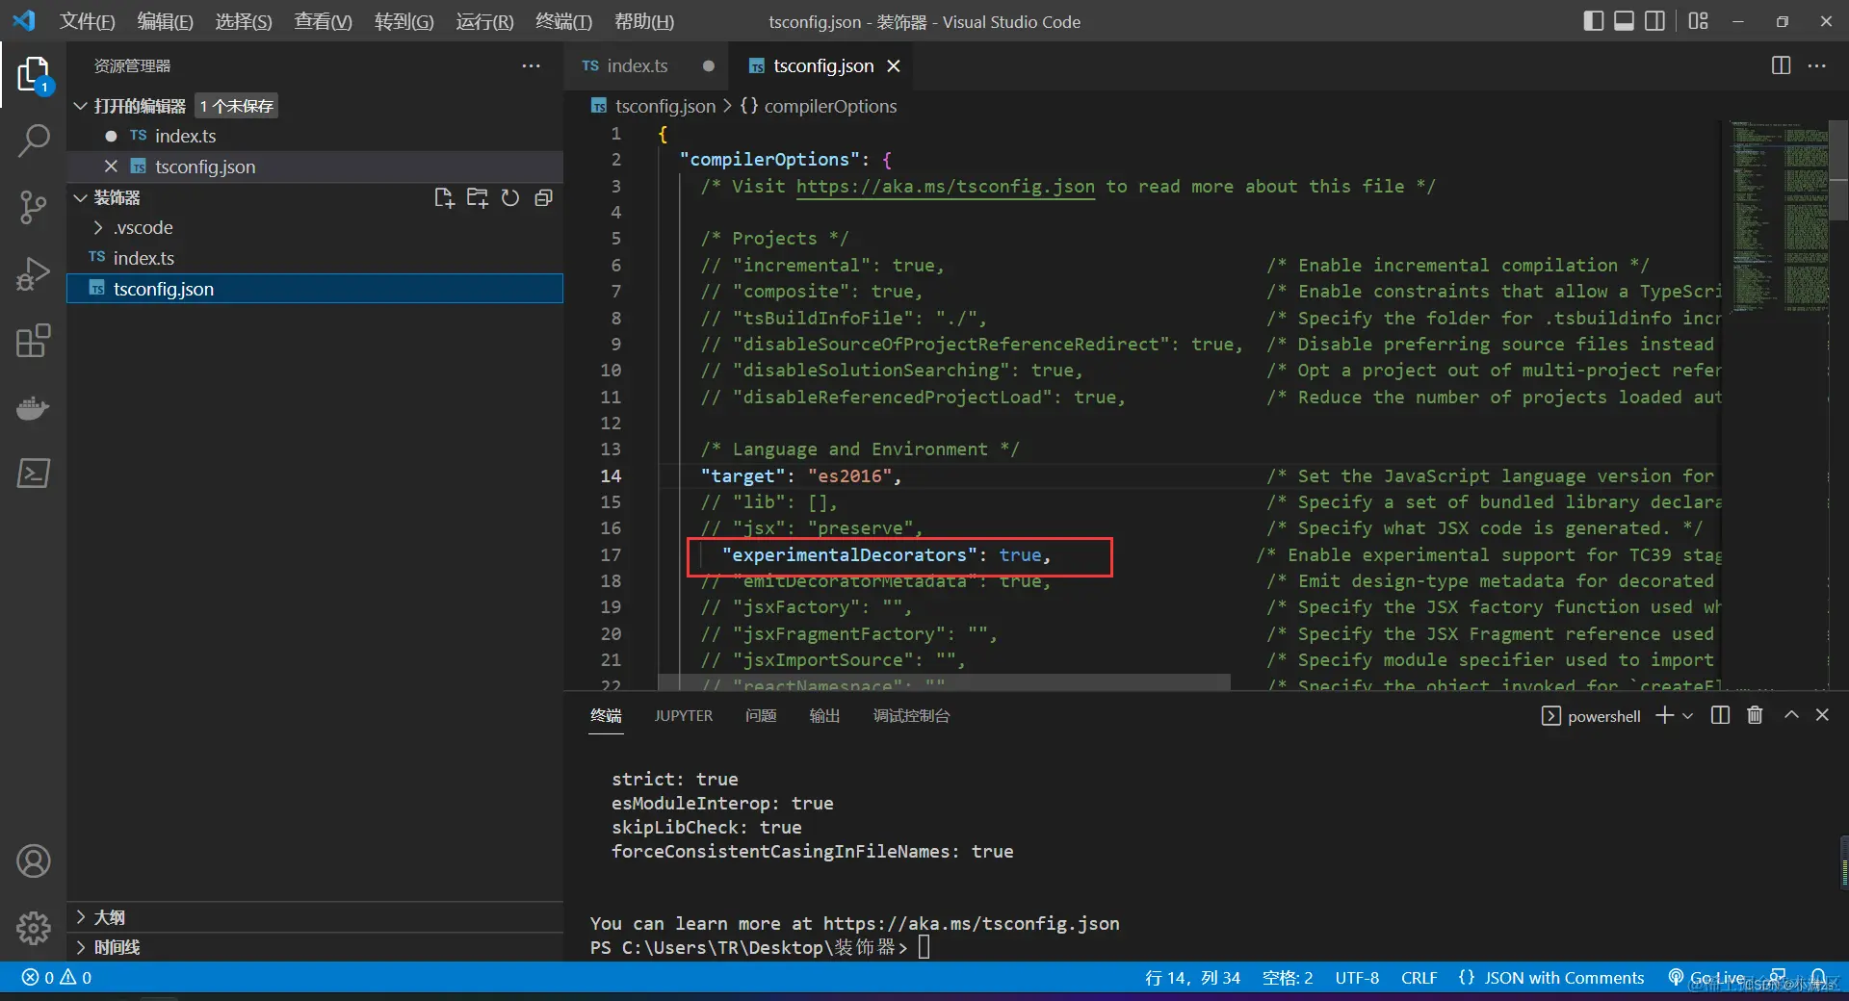
Task: Change end of line sequence CRLF
Action: [x=1419, y=978]
